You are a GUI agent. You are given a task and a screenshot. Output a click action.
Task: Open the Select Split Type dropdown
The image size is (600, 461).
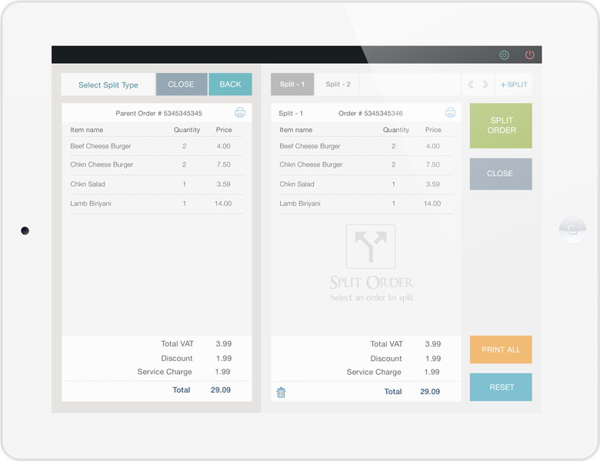click(108, 85)
